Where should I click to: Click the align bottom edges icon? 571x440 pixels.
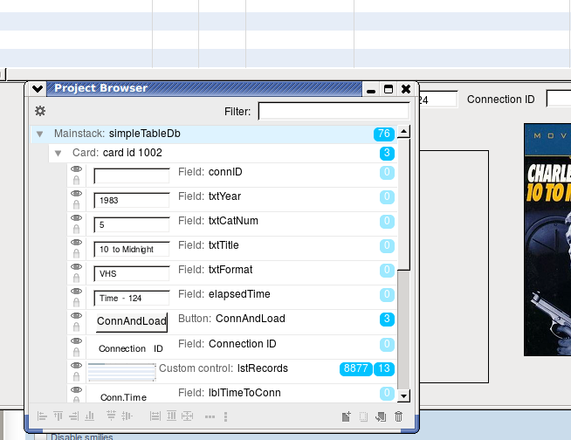pos(90,416)
